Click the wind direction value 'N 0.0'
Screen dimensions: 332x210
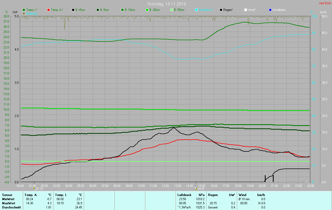point(261,203)
